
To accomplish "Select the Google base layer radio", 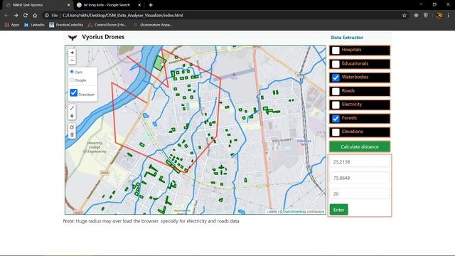I will pyautogui.click(x=72, y=80).
